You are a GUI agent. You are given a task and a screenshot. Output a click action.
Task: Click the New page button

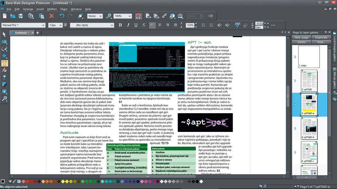tap(301, 37)
